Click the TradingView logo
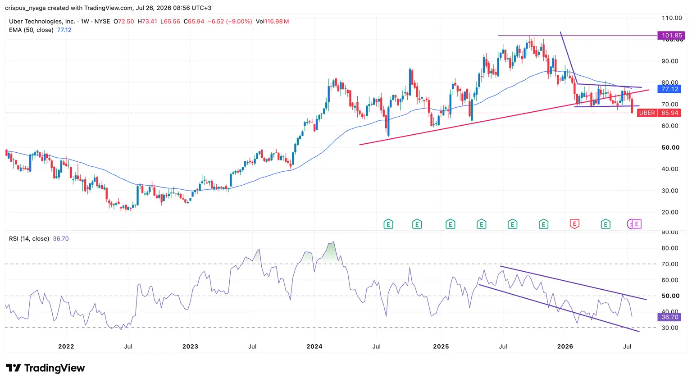This screenshot has height=383, width=692. pyautogui.click(x=45, y=368)
